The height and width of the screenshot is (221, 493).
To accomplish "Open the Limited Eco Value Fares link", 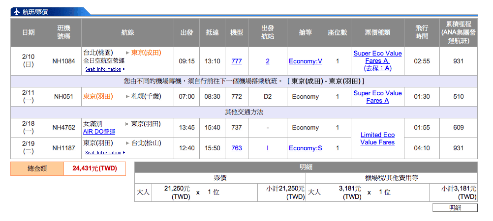I will click(x=377, y=138).
